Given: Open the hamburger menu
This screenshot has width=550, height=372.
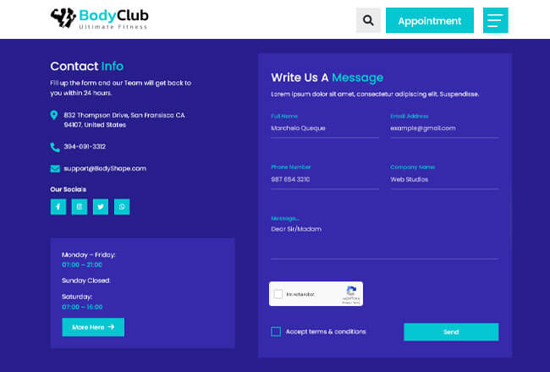Looking at the screenshot, I should coord(495,20).
